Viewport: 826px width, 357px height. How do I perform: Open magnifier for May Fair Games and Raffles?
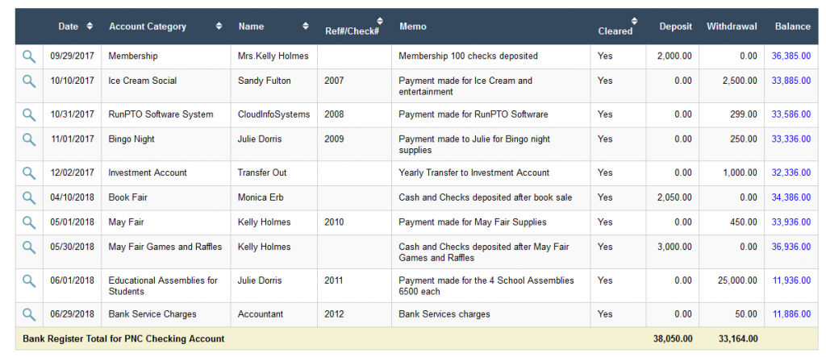click(x=29, y=247)
